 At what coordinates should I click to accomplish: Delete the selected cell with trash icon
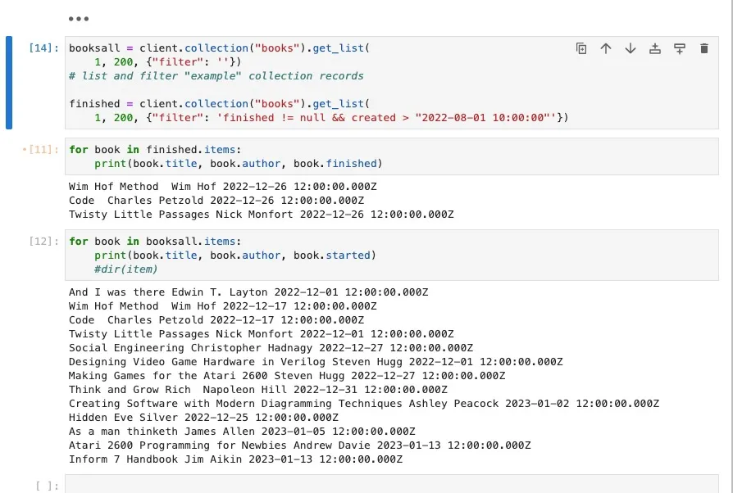click(x=703, y=48)
